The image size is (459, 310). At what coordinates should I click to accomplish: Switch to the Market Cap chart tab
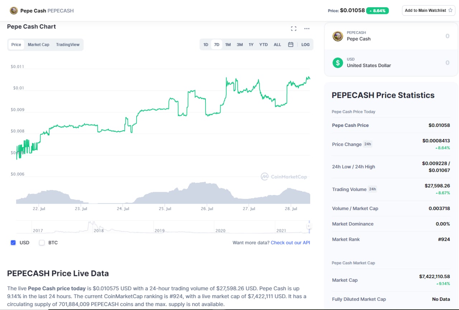click(x=39, y=44)
